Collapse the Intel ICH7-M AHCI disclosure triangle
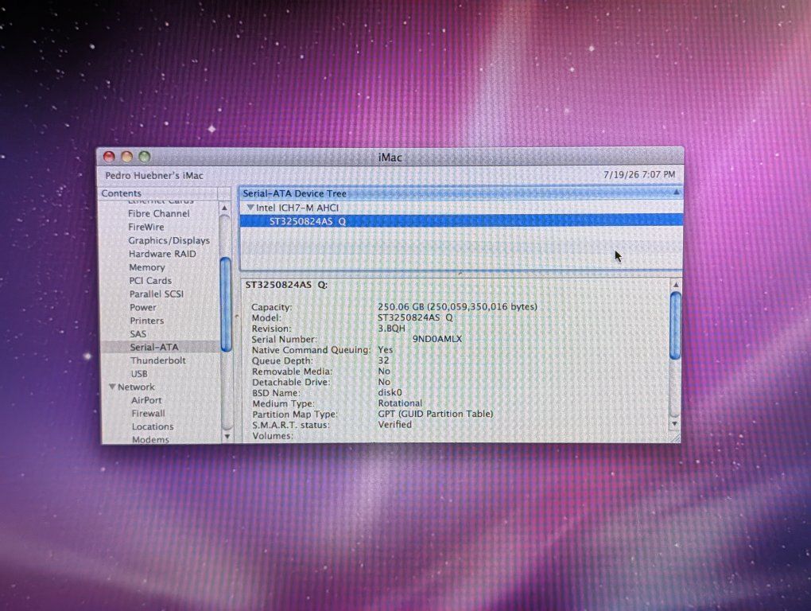 coord(250,208)
